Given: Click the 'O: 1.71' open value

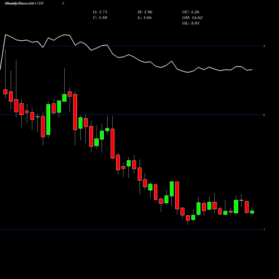Looking at the screenshot, I should pyautogui.click(x=100, y=12).
